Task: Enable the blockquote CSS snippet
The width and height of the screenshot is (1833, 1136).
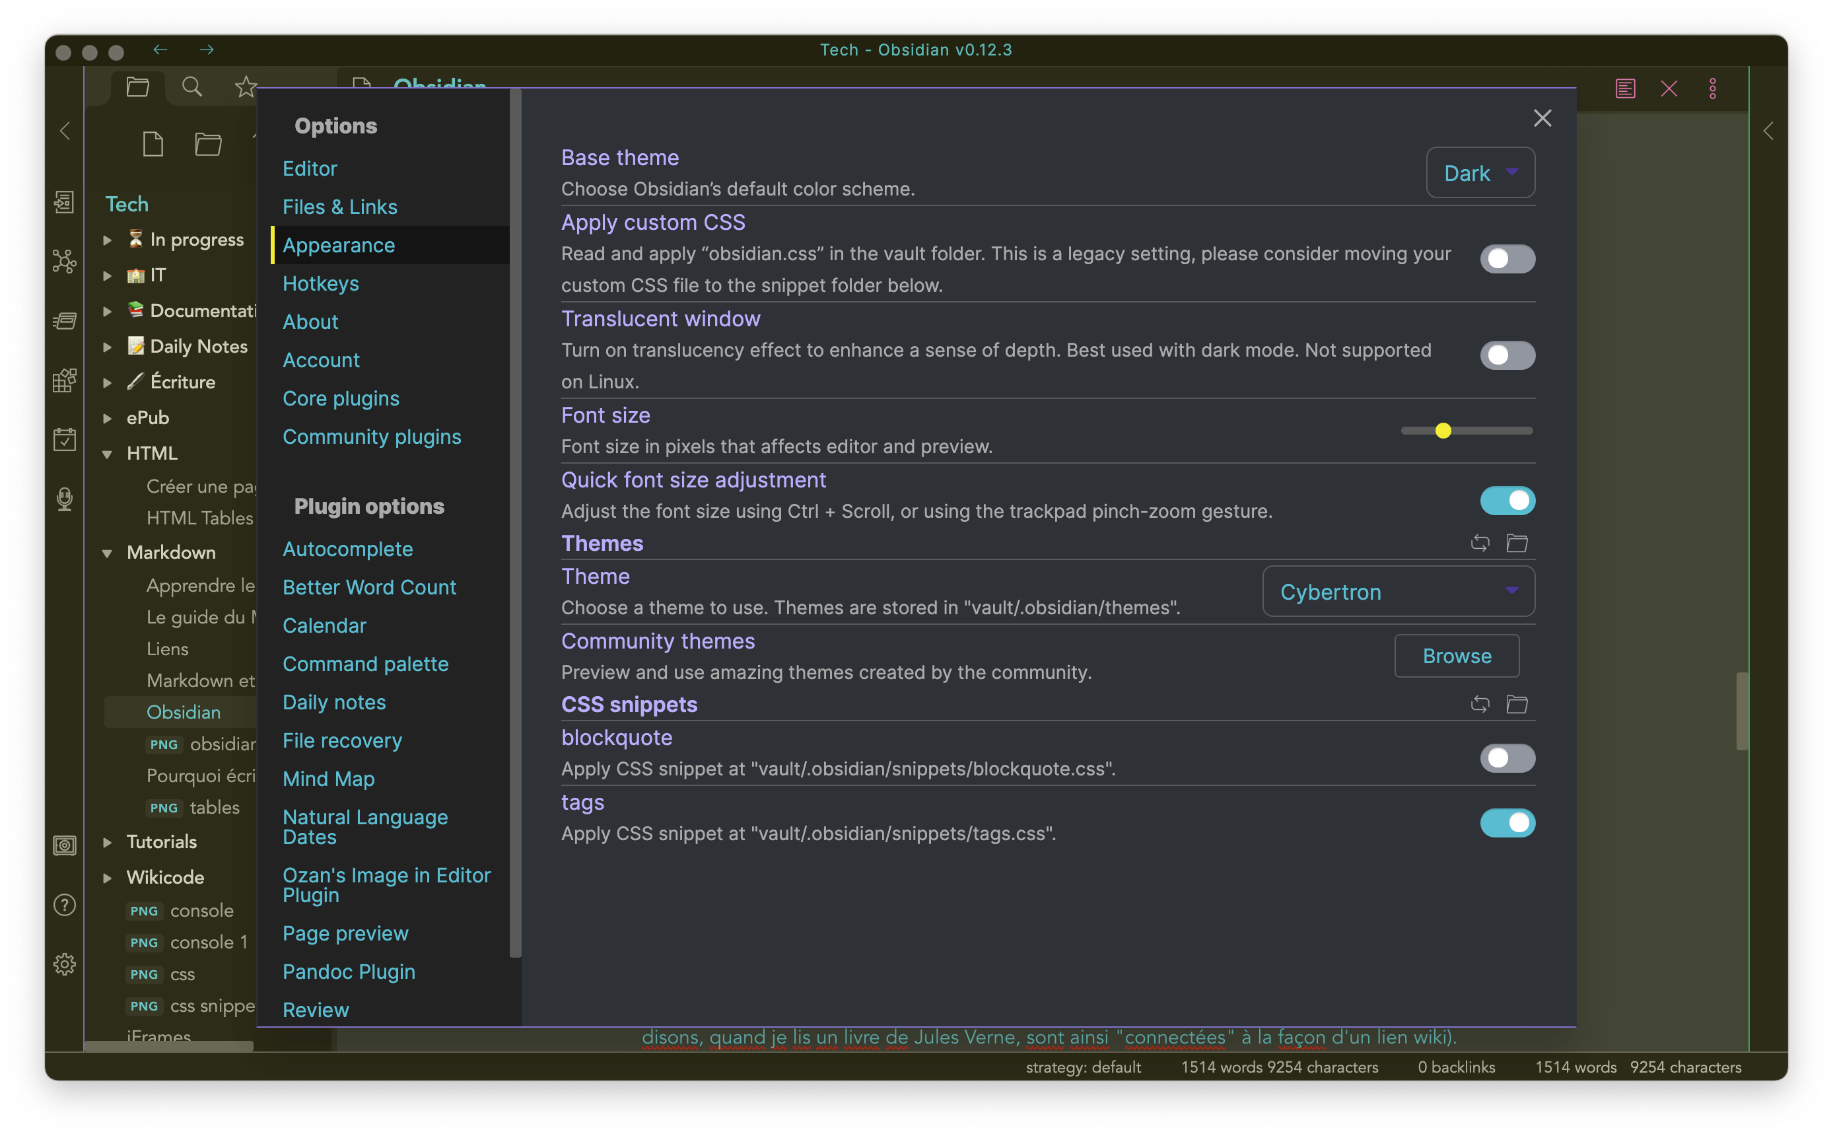Action: point(1507,758)
